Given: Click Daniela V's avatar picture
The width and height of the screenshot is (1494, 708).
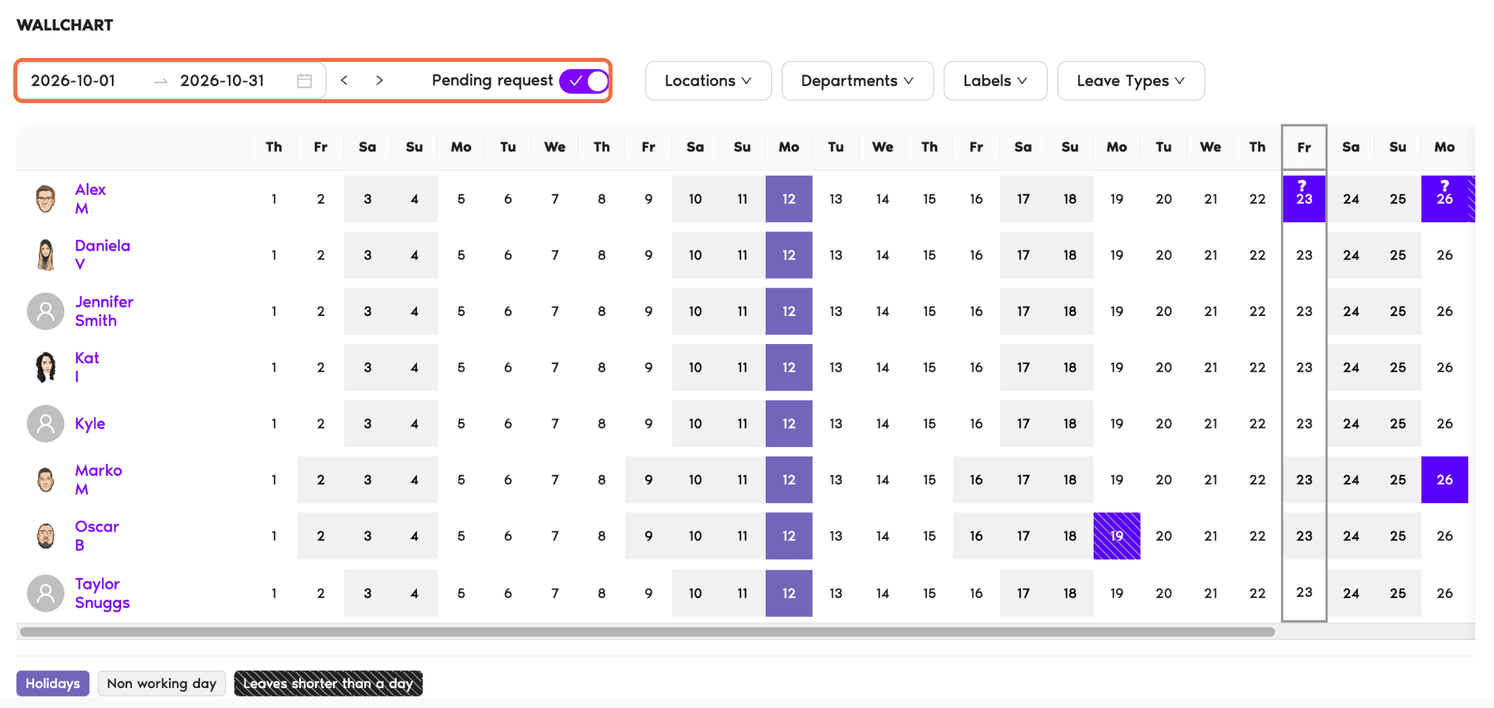Looking at the screenshot, I should [45, 255].
